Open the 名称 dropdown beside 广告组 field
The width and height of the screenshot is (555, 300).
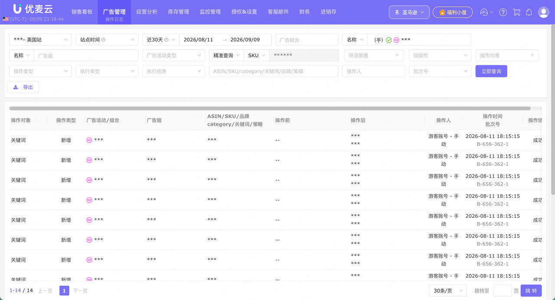tap(22, 55)
